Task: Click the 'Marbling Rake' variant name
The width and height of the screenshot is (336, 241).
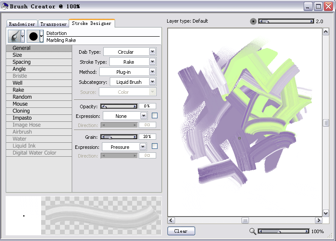Action: (x=61, y=40)
